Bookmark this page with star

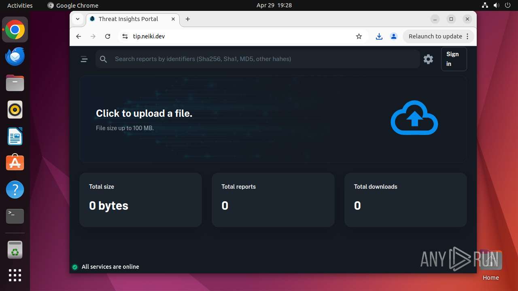coord(359,36)
